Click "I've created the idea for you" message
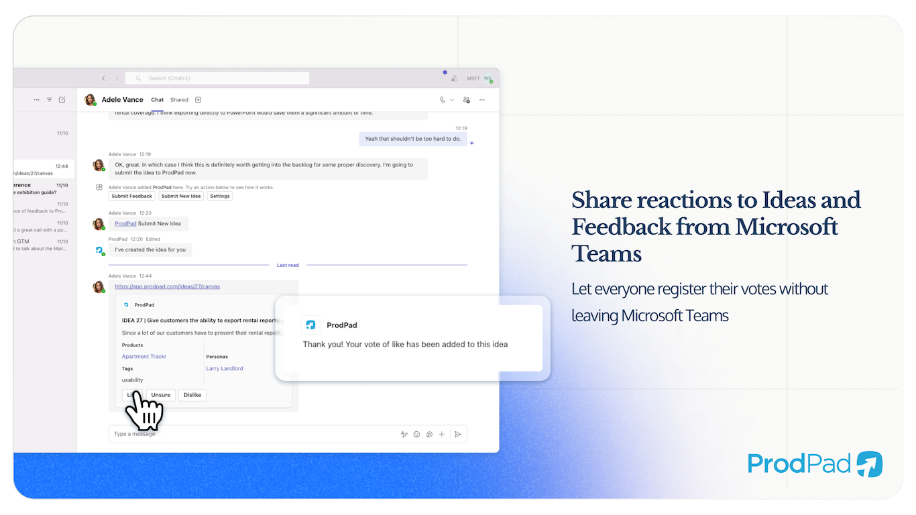This screenshot has height=515, width=916. pyautogui.click(x=150, y=249)
